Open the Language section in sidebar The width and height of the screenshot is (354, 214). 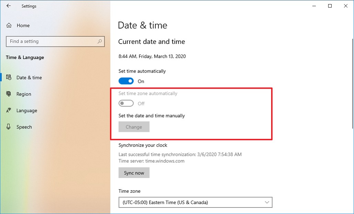(x=26, y=111)
